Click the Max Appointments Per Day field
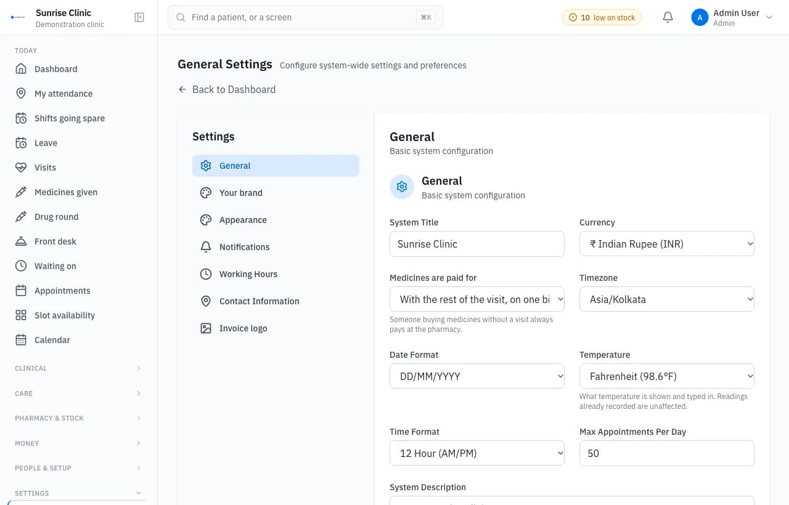This screenshot has width=789, height=505. (667, 453)
